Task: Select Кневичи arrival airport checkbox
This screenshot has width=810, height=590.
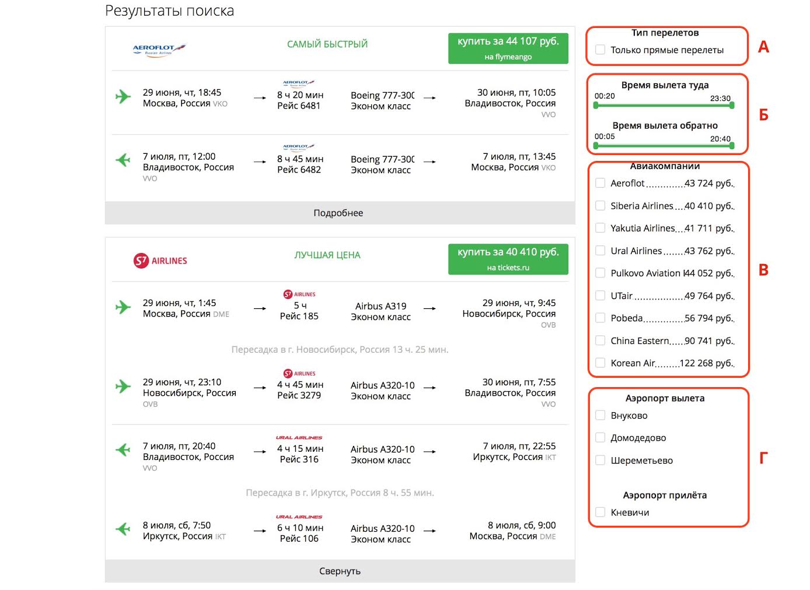Action: [x=600, y=512]
